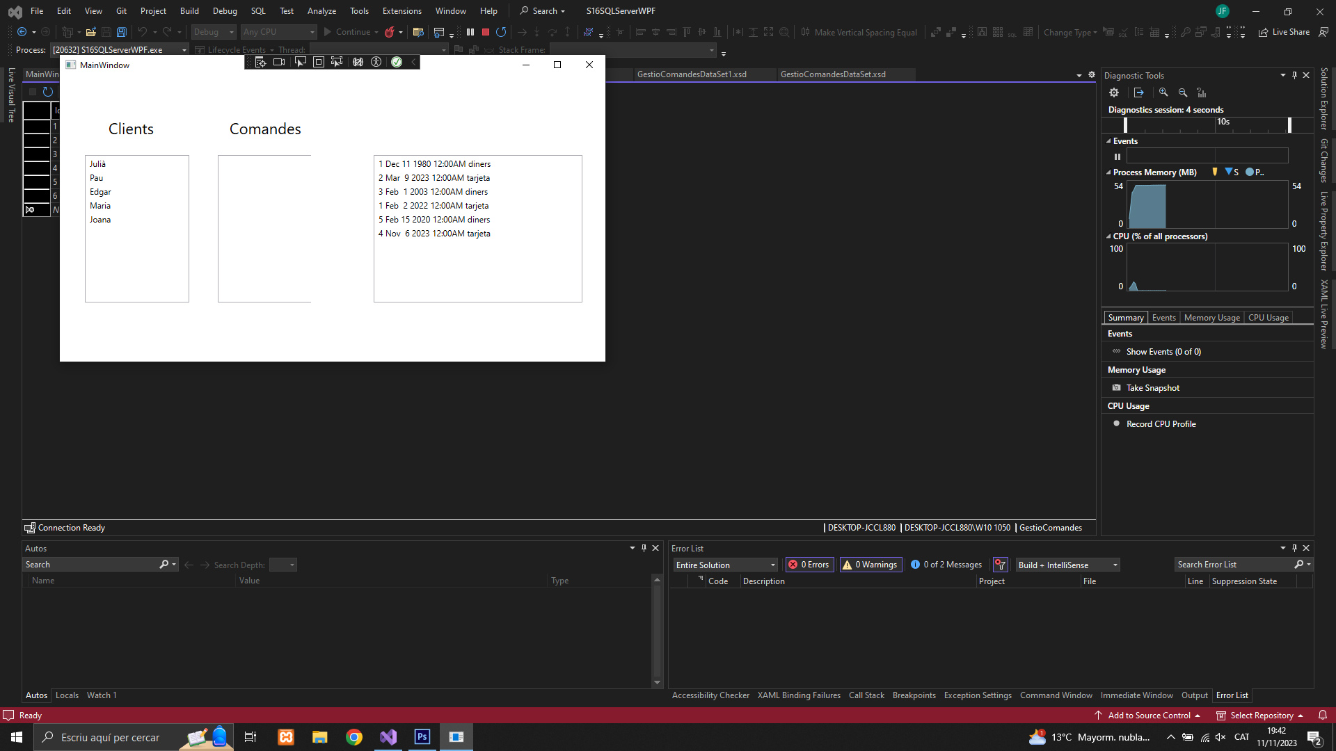Click the Hot Reload flame icon
1336x751 pixels.
pos(390,32)
